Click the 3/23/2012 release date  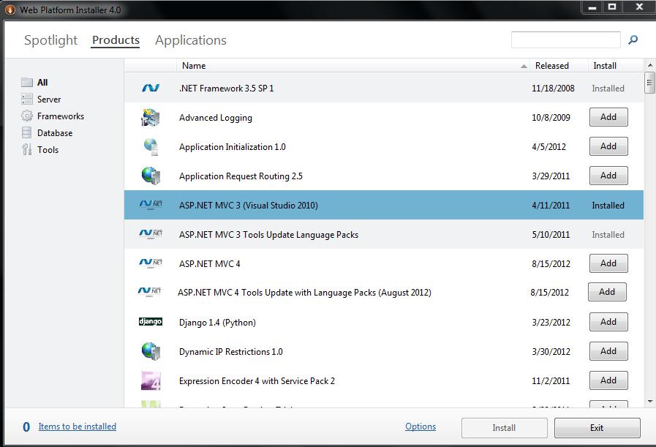tap(551, 323)
